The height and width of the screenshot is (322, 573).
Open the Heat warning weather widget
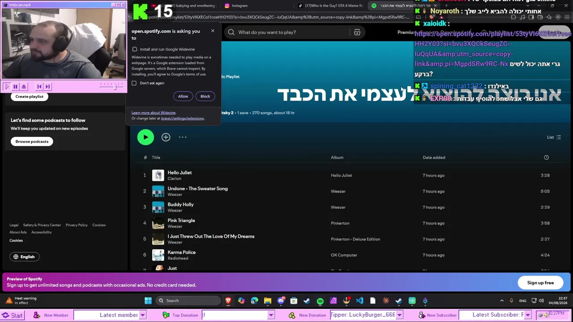(21, 301)
